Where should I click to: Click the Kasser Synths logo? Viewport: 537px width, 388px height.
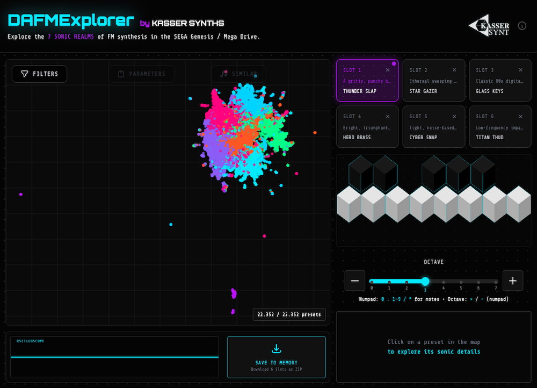click(x=488, y=24)
